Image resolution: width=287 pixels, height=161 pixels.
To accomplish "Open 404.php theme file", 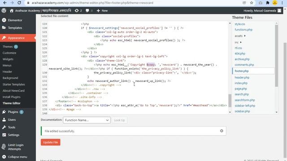I will 240,54.
